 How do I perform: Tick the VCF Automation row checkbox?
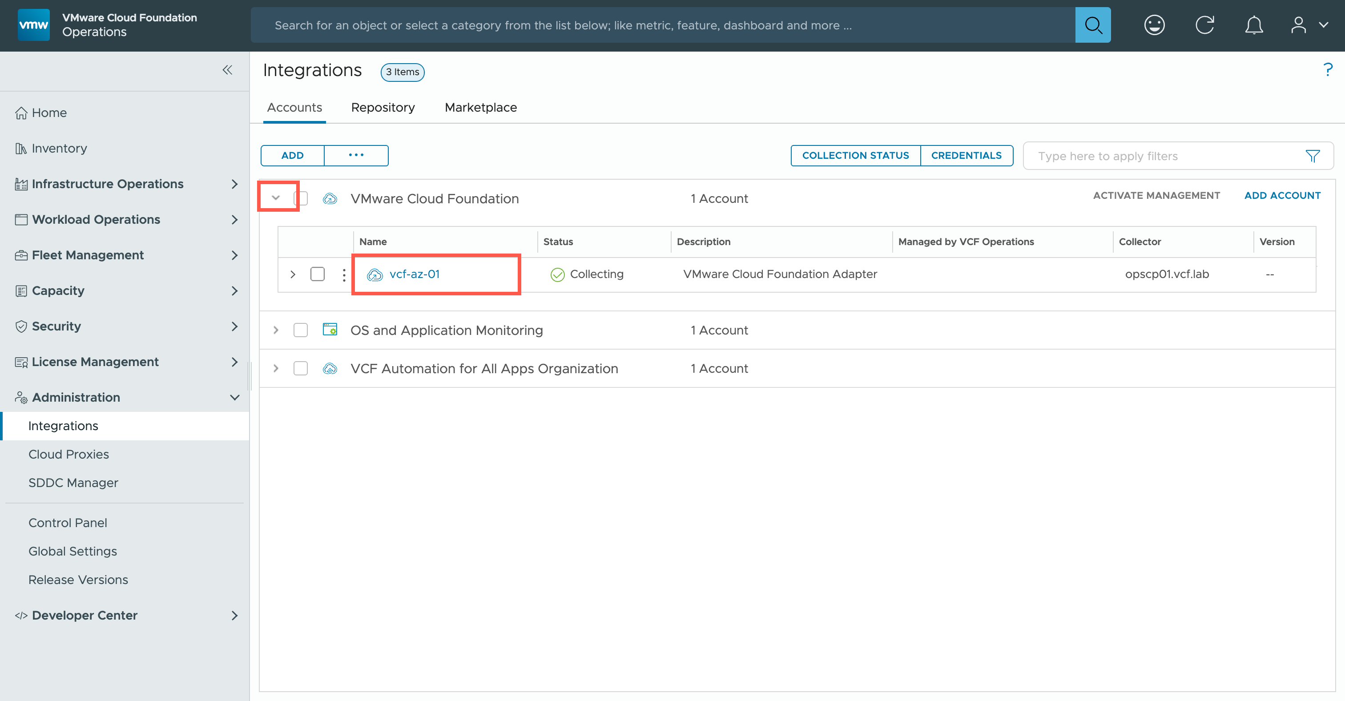tap(301, 368)
